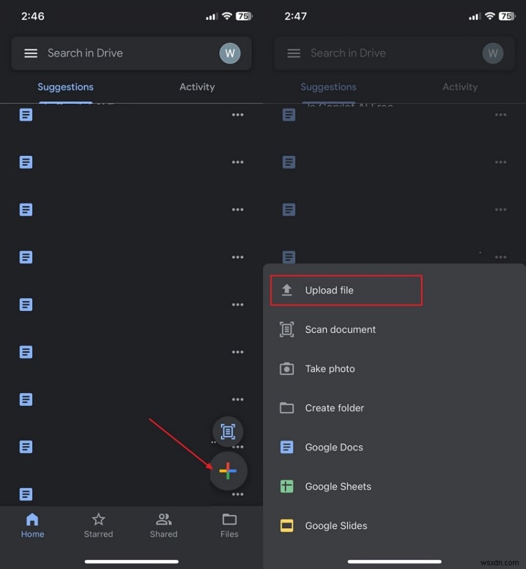This screenshot has height=569, width=526.
Task: Tap the battery indicator in left status bar
Action: point(244,16)
